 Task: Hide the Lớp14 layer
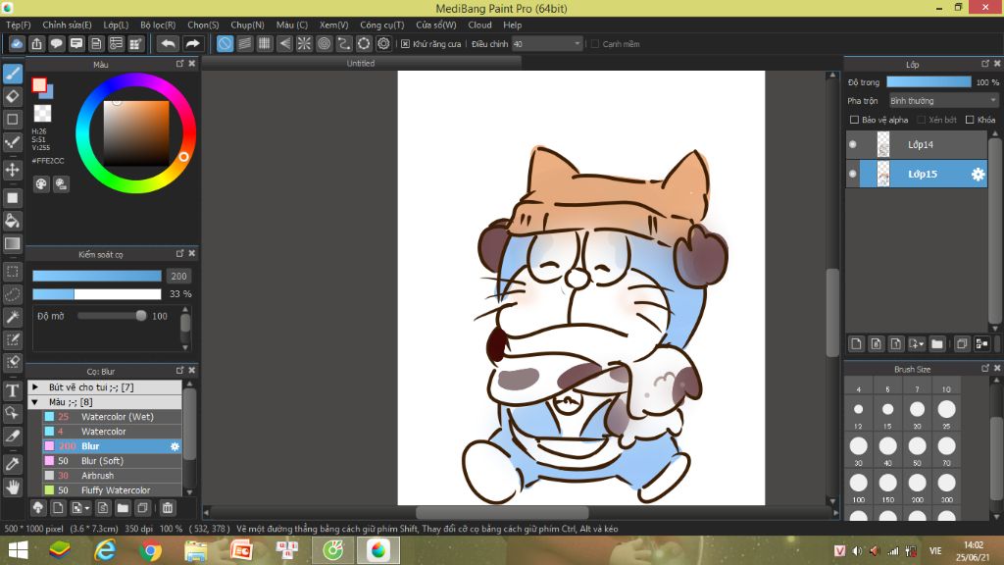(x=853, y=145)
